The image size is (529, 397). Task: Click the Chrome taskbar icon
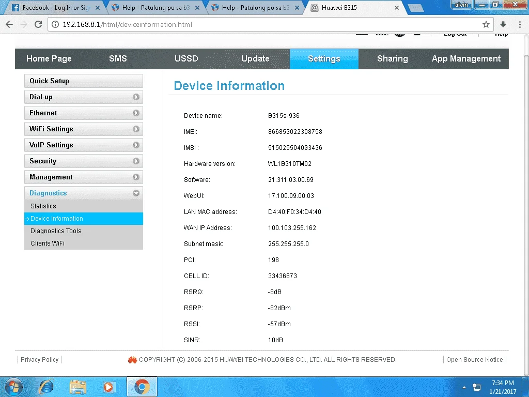coord(142,387)
